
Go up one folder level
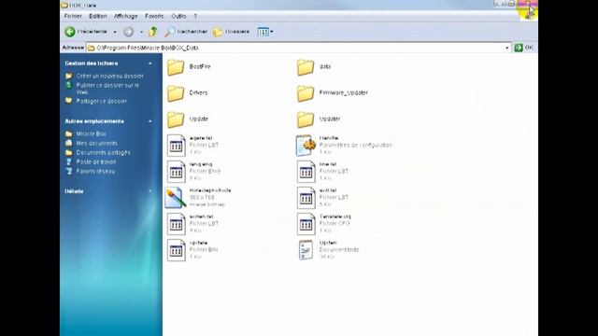point(153,32)
